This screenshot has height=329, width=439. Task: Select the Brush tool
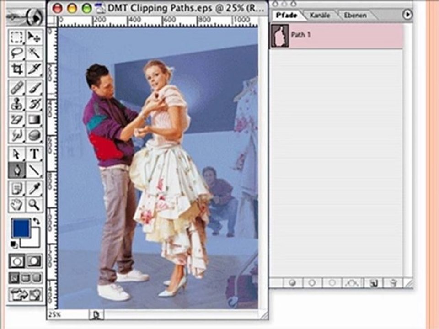tap(34, 88)
